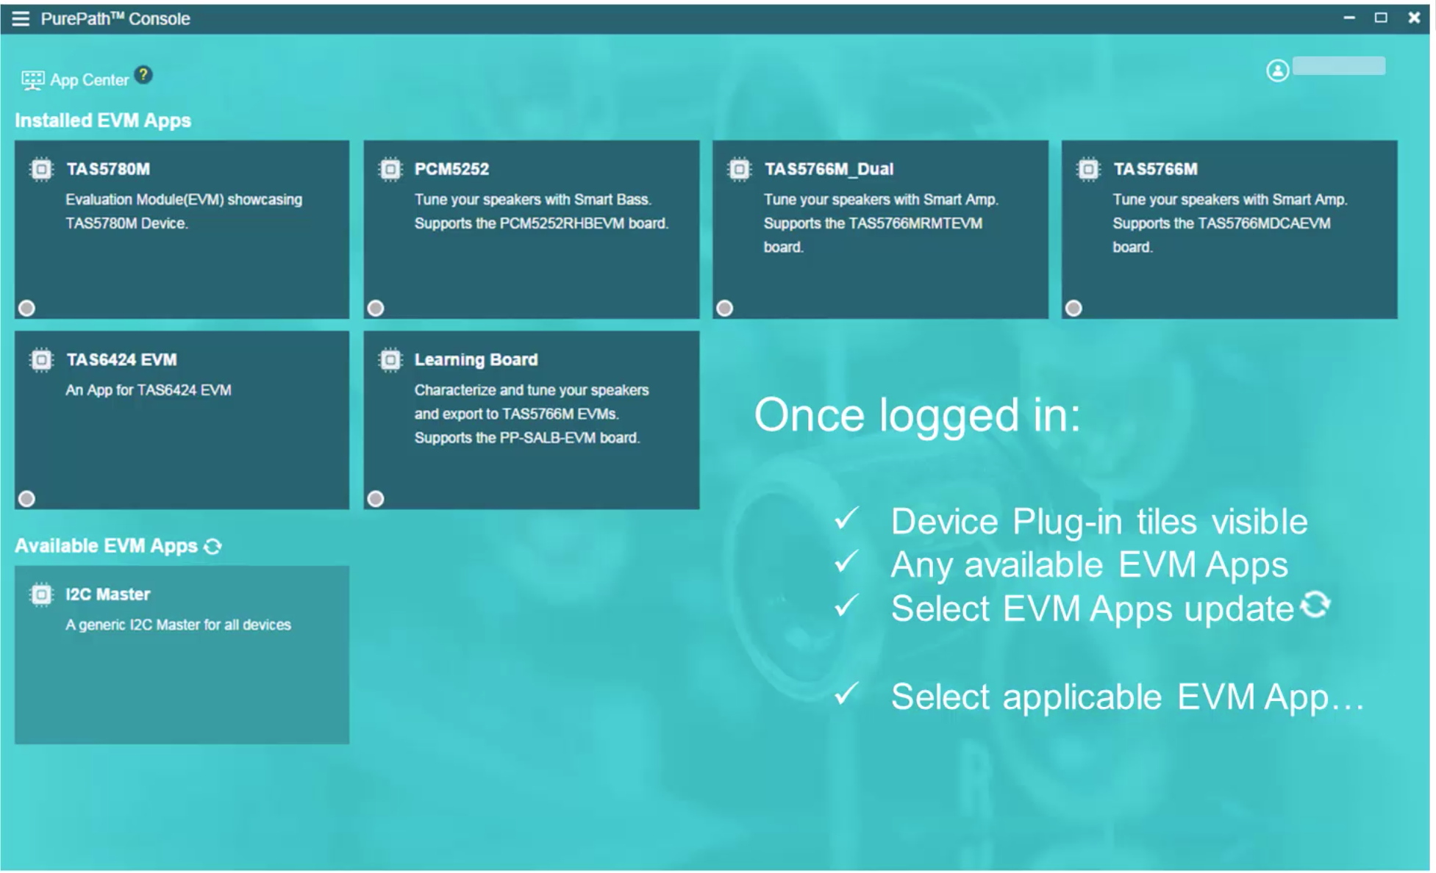Refresh the Available EVM Apps list

pos(213,547)
